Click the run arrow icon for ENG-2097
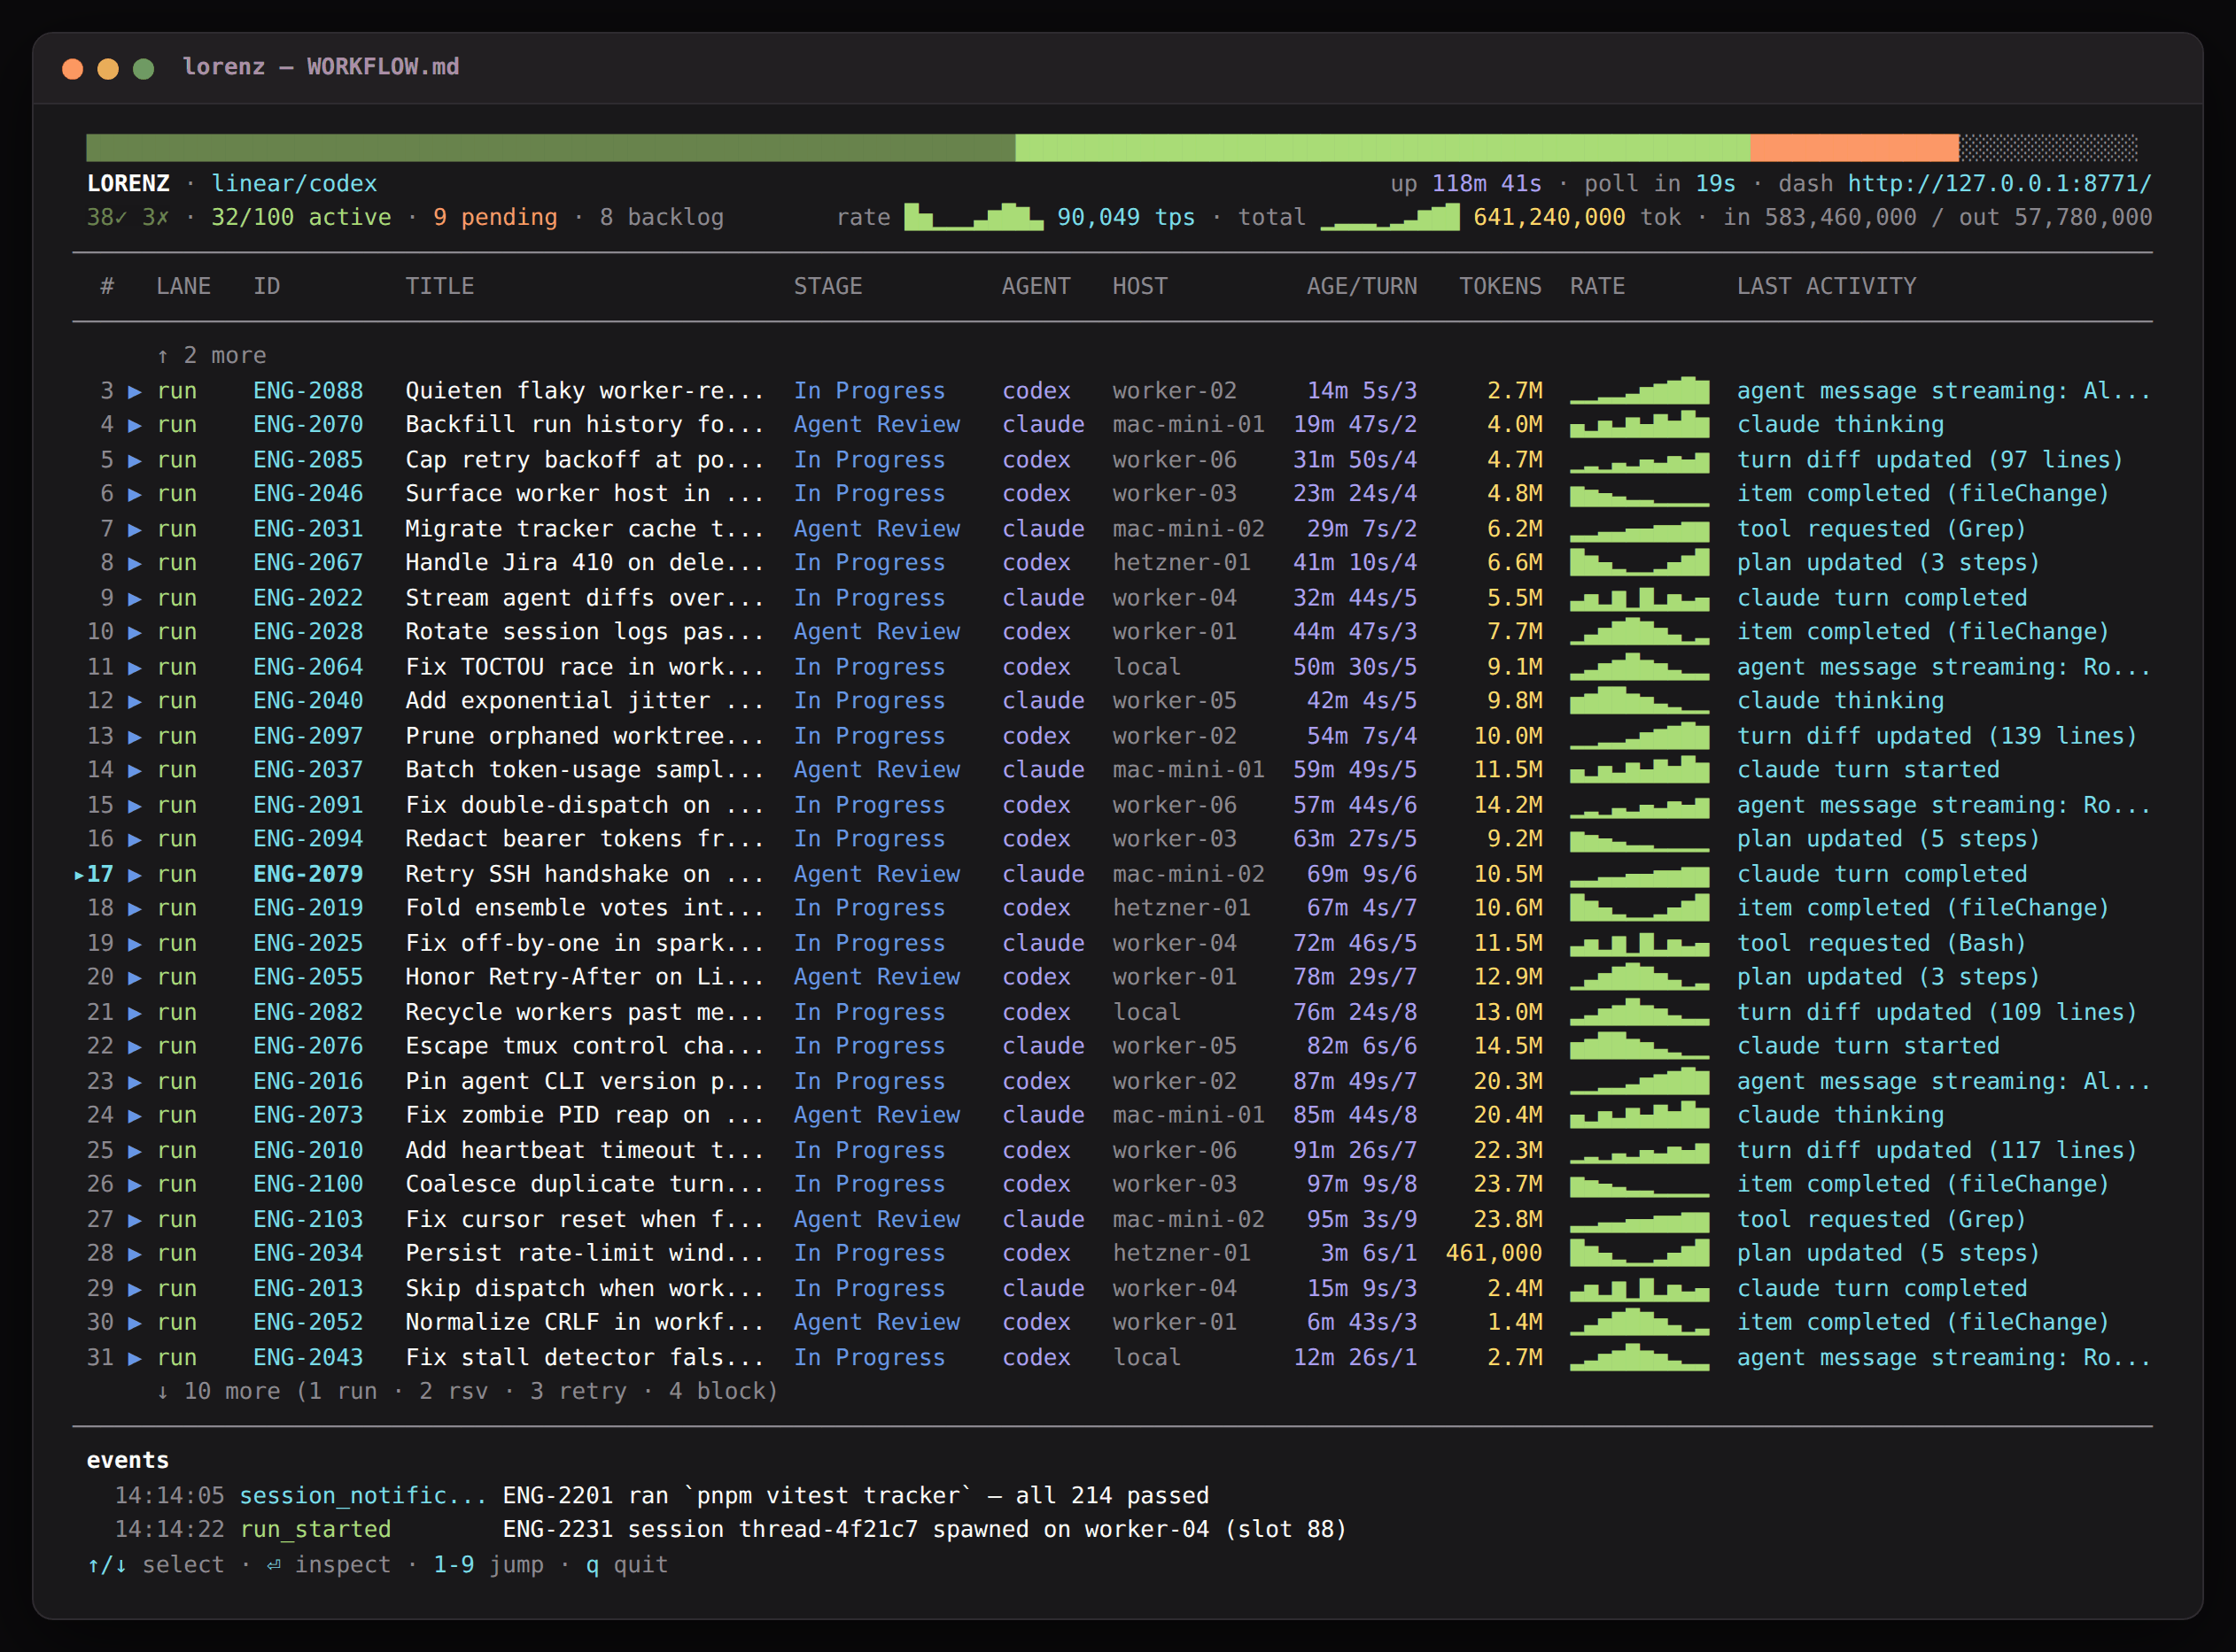 coord(135,736)
